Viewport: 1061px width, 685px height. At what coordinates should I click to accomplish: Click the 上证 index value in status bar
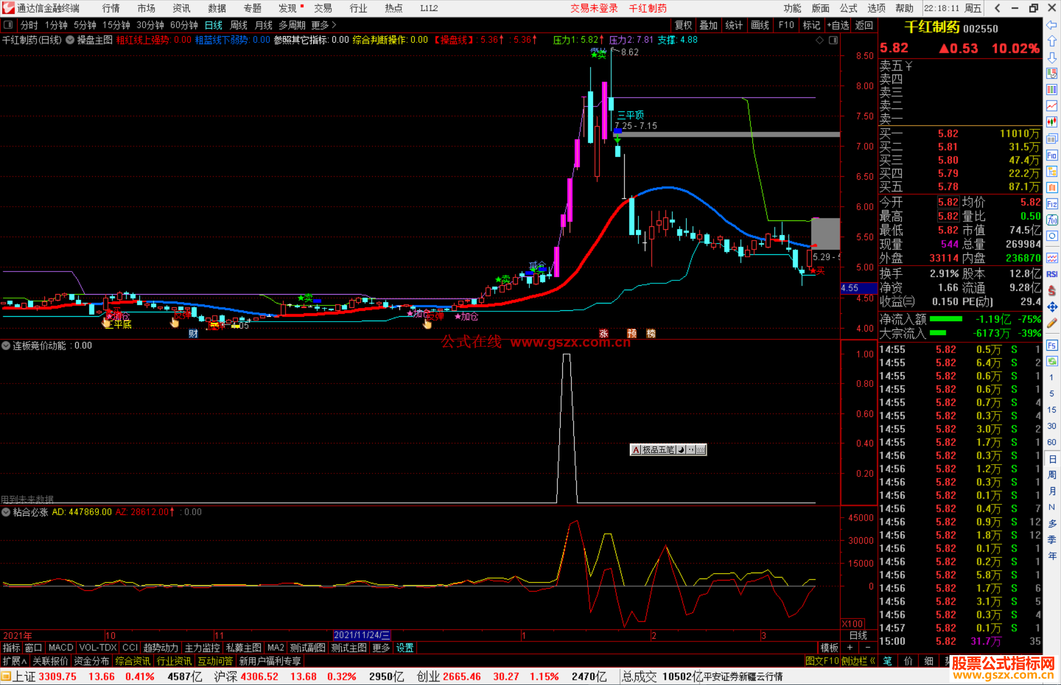tap(57, 676)
